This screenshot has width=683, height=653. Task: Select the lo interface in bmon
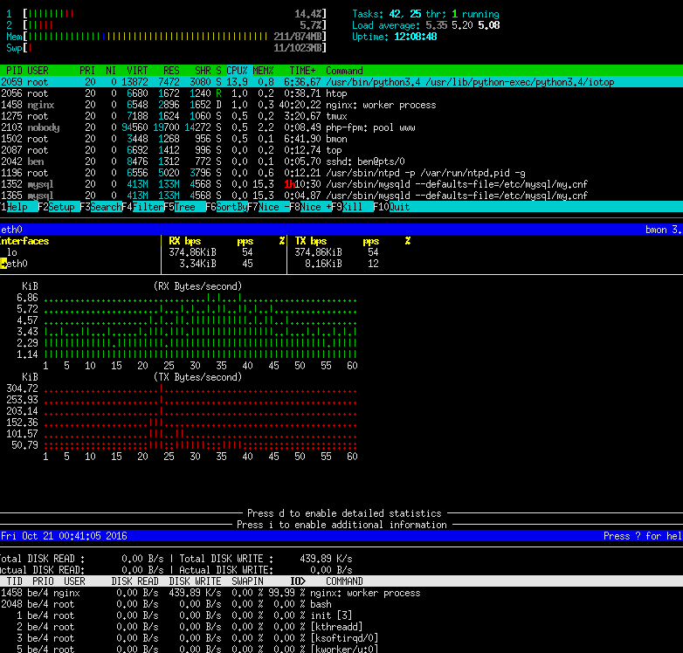tap(11, 252)
